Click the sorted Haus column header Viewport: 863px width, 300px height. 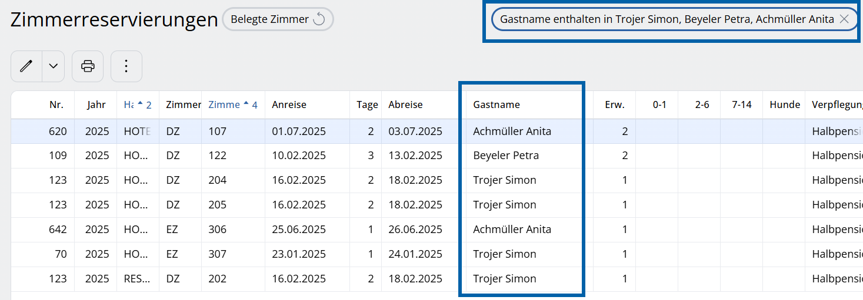(x=138, y=105)
